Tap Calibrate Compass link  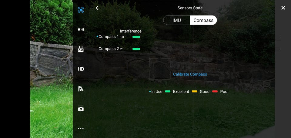click(x=190, y=74)
